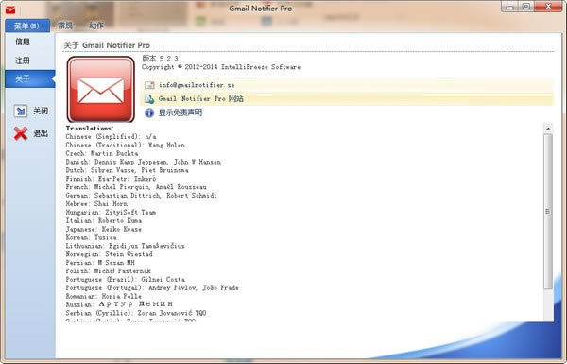Click the Polish: Michał line
Viewport: 567px width, 364px height.
click(x=108, y=271)
